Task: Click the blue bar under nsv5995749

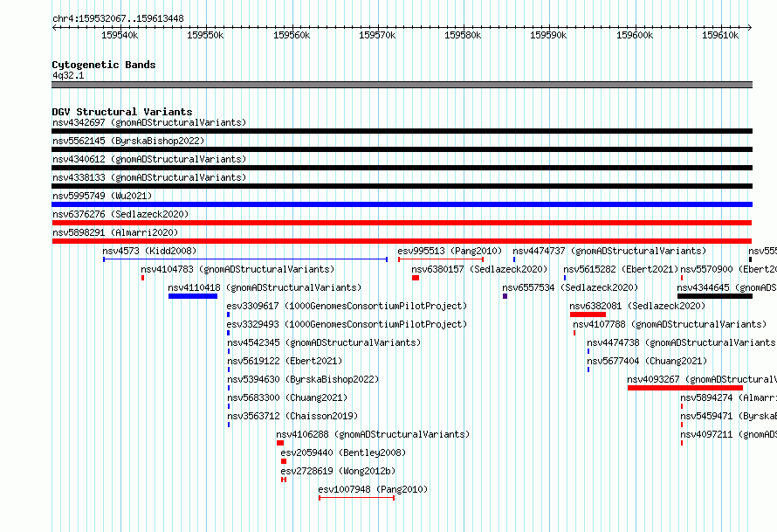Action: tap(402, 204)
